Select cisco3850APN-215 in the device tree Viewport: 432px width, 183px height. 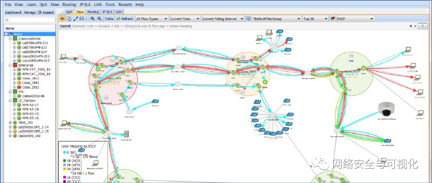(x=36, y=60)
